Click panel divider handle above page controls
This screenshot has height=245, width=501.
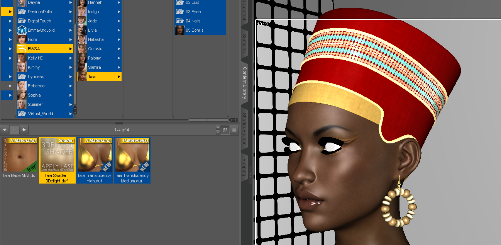119,123
